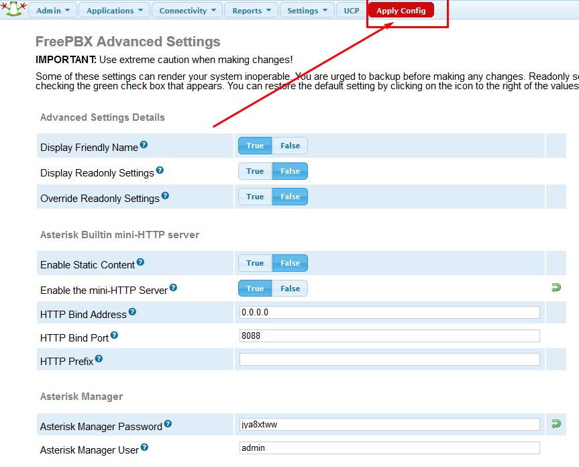
Task: Click help icon beside Override Readonly Settings
Action: tap(165, 196)
